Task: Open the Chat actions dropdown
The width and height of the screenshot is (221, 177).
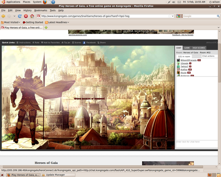Action: pos(210,56)
